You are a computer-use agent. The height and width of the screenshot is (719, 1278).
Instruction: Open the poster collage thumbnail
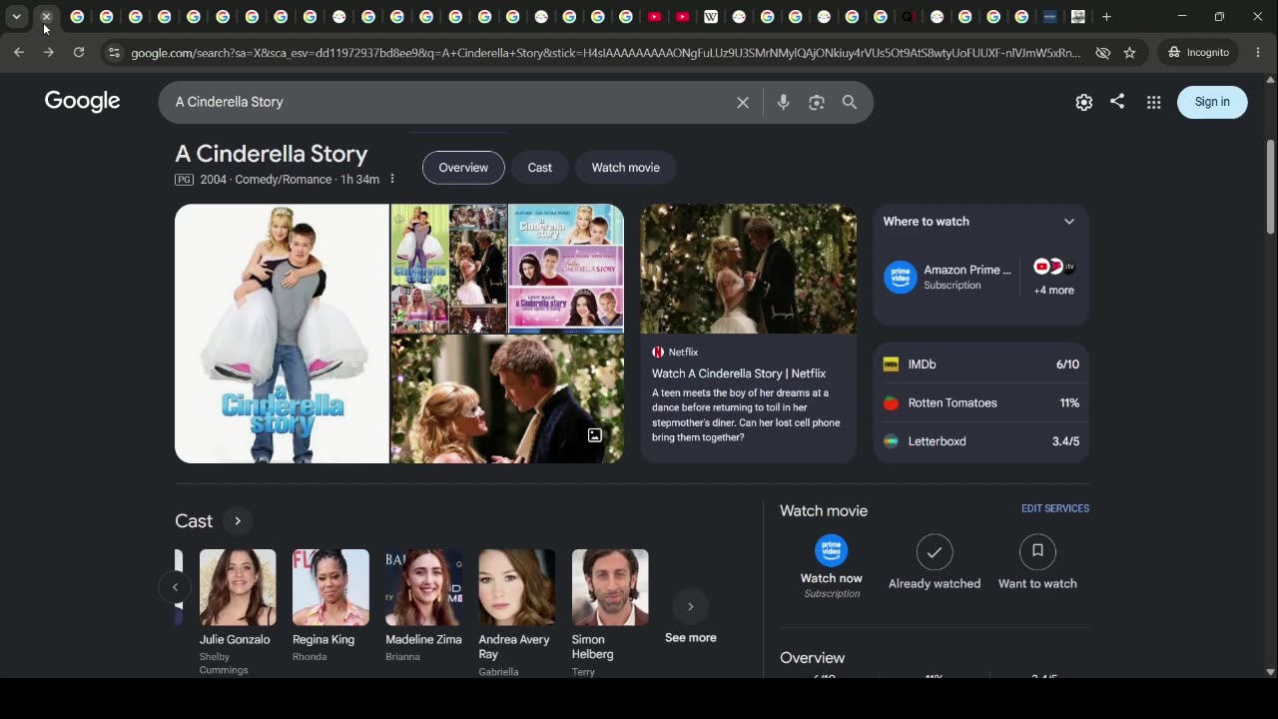[449, 269]
